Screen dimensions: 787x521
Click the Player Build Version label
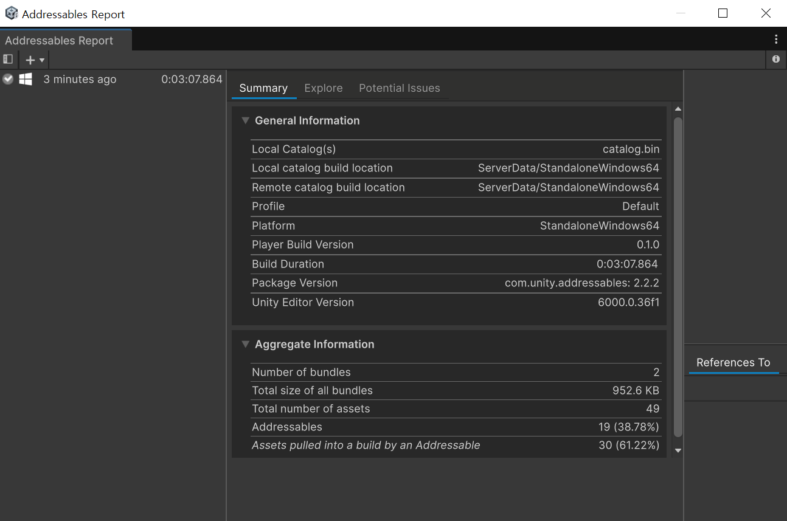[303, 244]
